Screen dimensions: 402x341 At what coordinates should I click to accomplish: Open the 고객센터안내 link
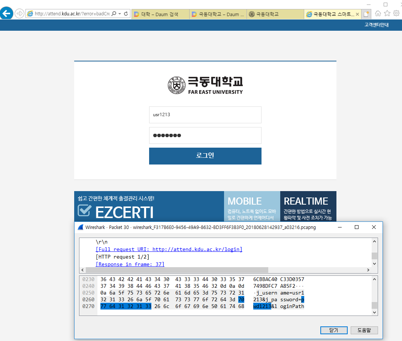click(x=377, y=25)
